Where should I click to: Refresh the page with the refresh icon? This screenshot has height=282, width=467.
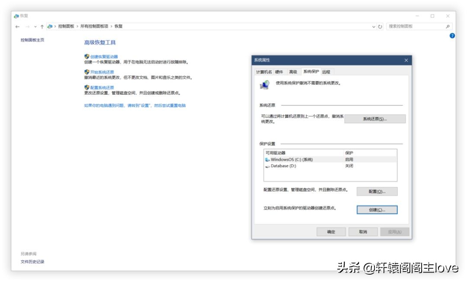[380, 26]
